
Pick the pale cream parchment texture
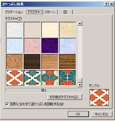[x=50, y=30]
